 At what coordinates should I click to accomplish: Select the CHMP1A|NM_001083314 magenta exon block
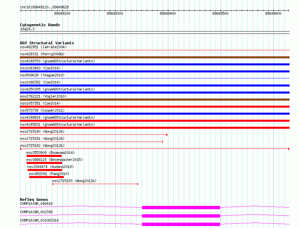click(181, 224)
